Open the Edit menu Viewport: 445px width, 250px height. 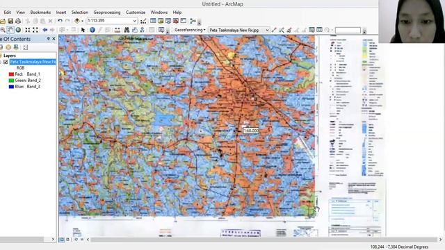7,12
